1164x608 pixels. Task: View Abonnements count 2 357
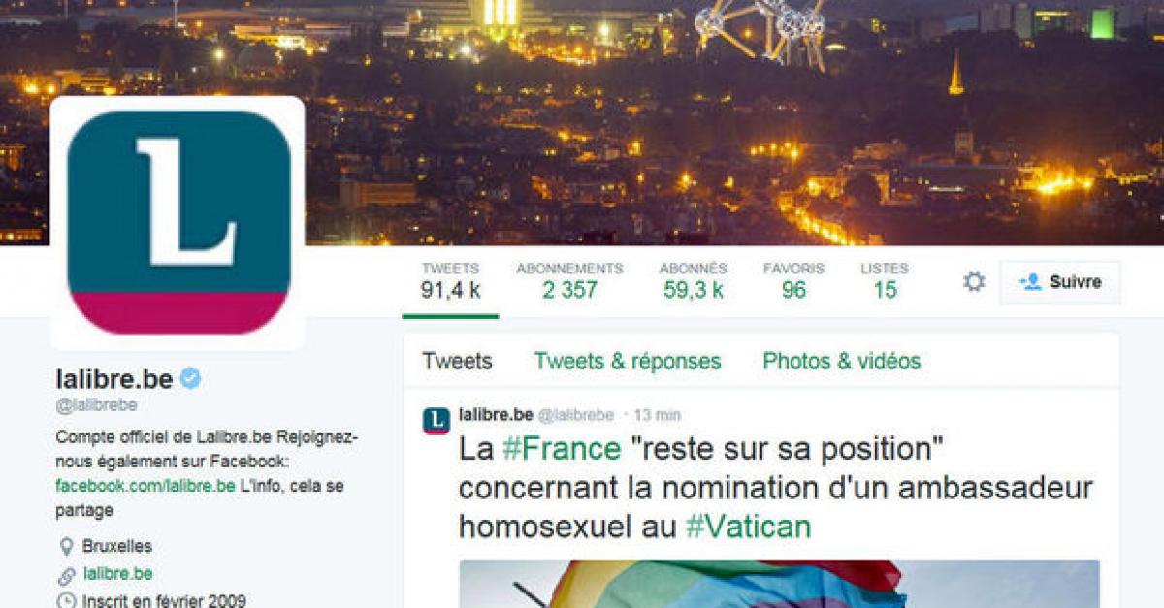point(569,280)
